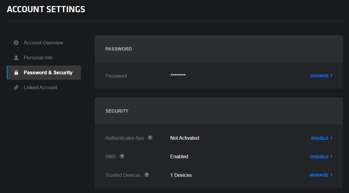Click the chain-link icon beside Linked Account
Viewport: 349px width, 193px height.
(16, 87)
